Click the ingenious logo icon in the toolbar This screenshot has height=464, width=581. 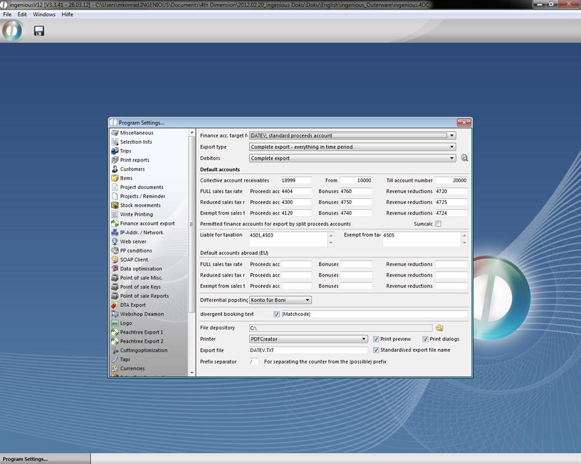[x=12, y=31]
